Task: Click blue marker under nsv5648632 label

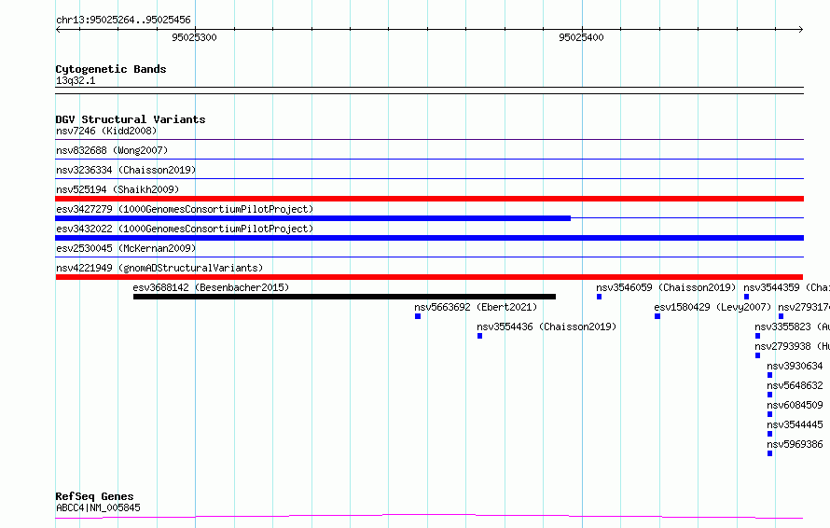Action: pyautogui.click(x=769, y=395)
